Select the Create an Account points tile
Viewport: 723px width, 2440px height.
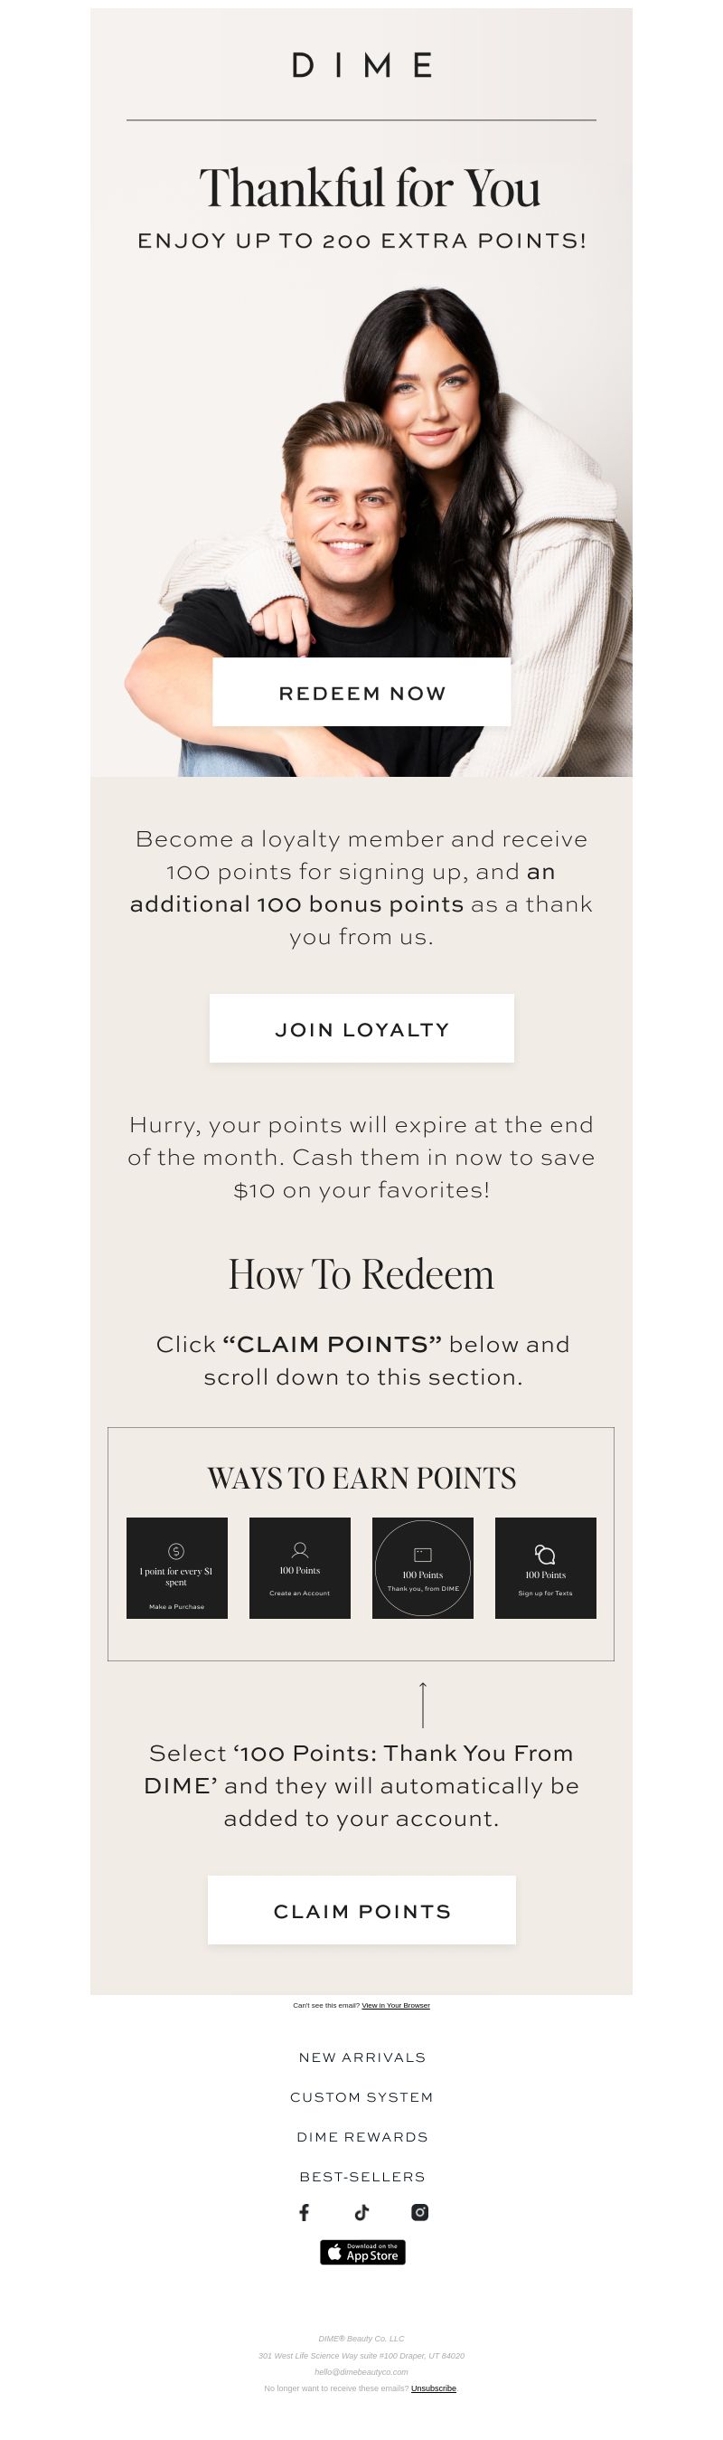click(x=300, y=1567)
